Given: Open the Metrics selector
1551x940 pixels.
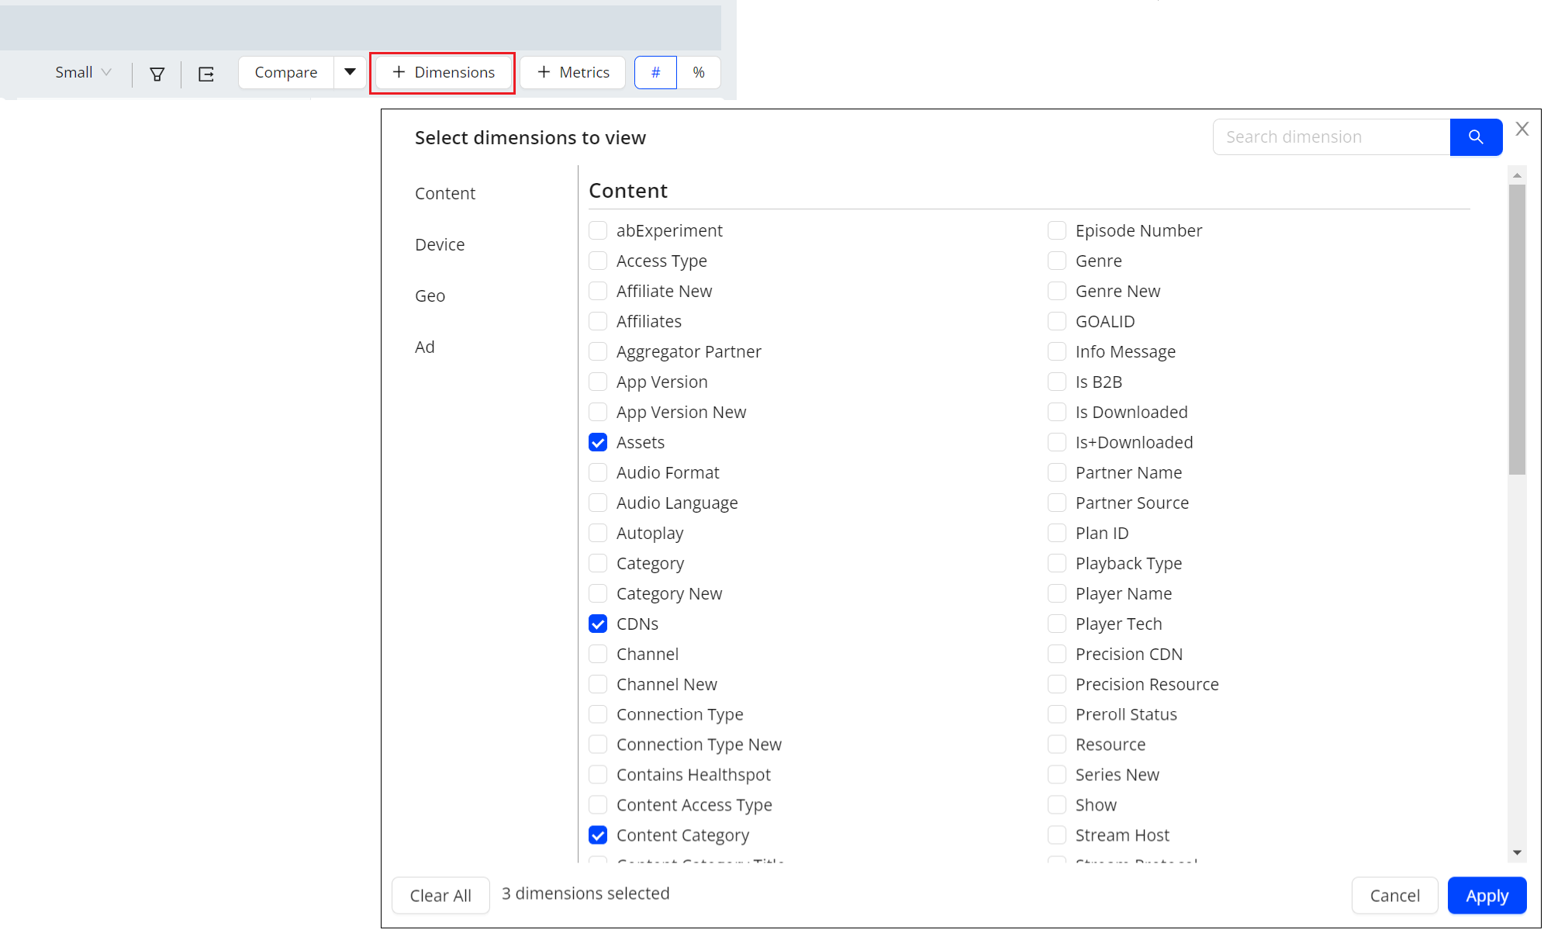Looking at the screenshot, I should click(573, 72).
